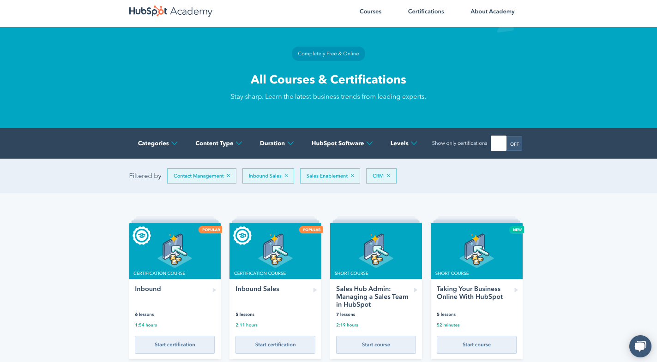The image size is (657, 362).
Task: Remove the Inbound Sales filter with its X
Action: 286,176
